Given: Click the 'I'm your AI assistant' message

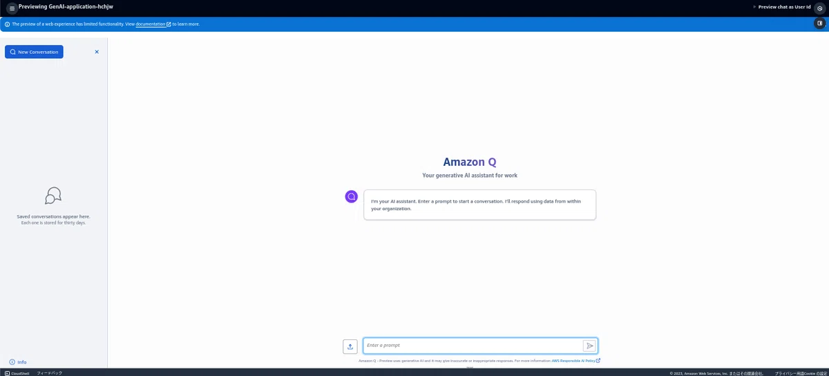Looking at the screenshot, I should tap(479, 205).
